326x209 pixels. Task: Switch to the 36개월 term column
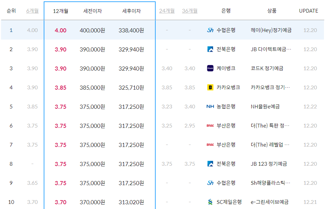190,11
